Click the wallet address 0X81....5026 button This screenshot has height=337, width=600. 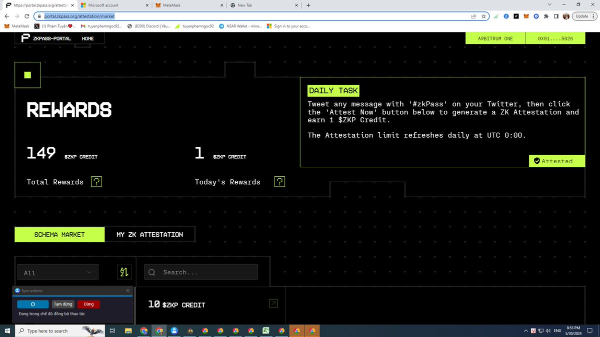pos(555,38)
